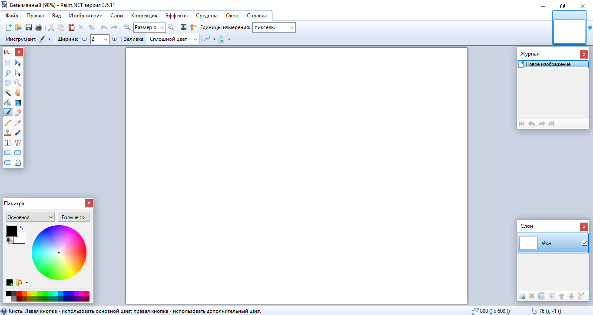
Task: Click Add New Layer button in Слои
Action: pos(522,296)
